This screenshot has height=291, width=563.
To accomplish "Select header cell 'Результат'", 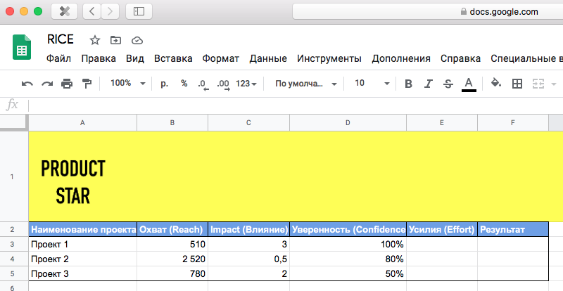I will tap(513, 229).
